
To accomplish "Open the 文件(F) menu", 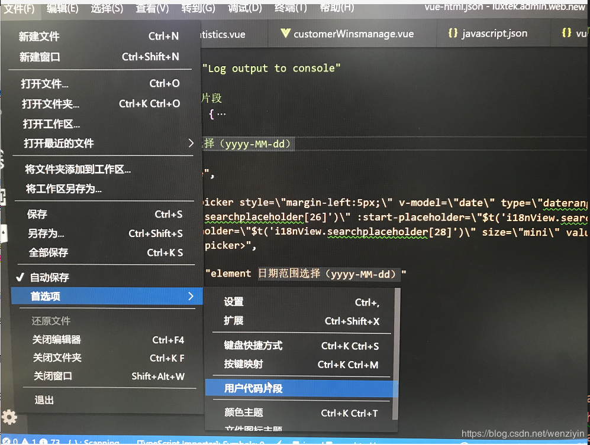I will click(19, 8).
